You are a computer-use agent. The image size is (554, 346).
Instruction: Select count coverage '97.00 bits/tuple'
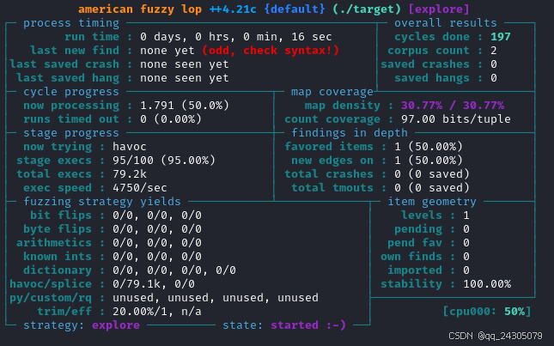pyautogui.click(x=456, y=119)
